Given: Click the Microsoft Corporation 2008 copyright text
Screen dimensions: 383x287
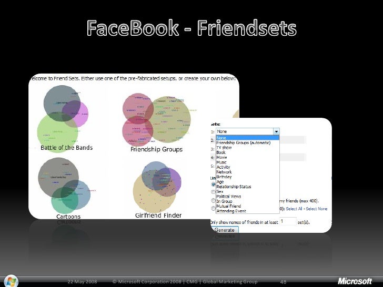Looking at the screenshot, I should click(x=185, y=282).
